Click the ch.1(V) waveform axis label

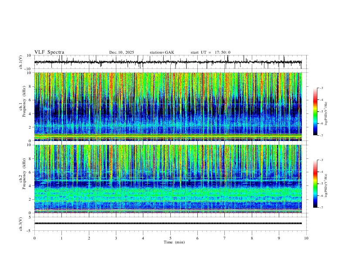21,62
